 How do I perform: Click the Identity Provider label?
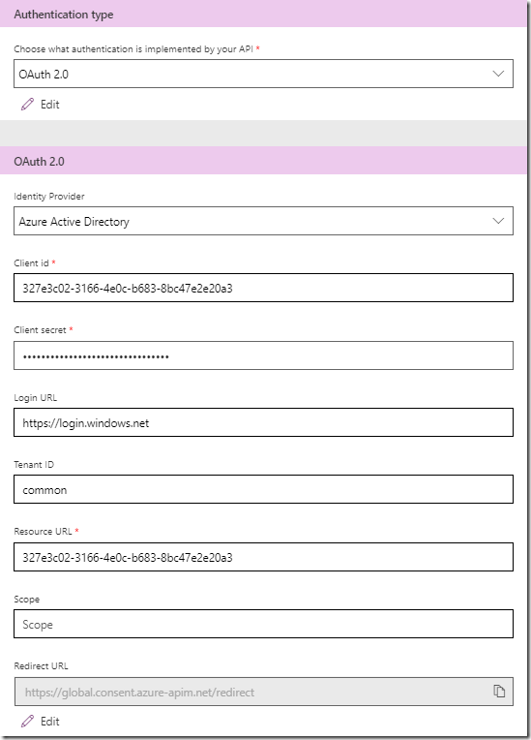[x=49, y=197]
